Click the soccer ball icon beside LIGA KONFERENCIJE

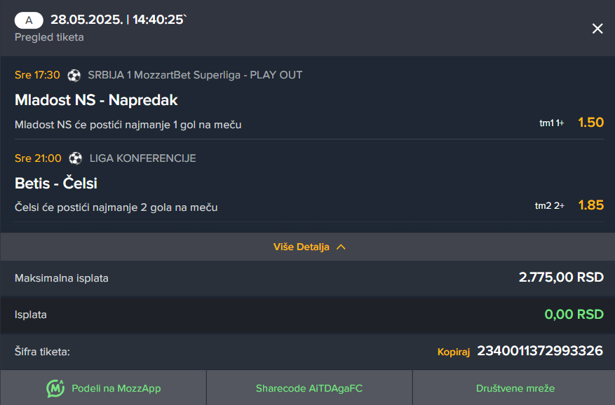[75, 158]
